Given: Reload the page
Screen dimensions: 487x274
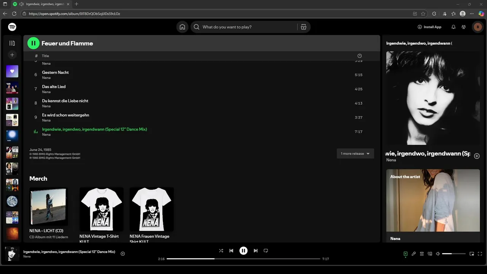Looking at the screenshot, I should tap(14, 14).
